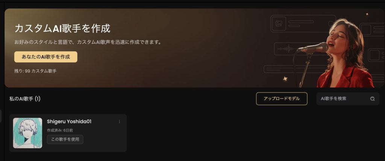Screen dimensions: 385x161
Task: Click the gold sparkle beside microphone stand
Action: pyautogui.click(x=285, y=79)
